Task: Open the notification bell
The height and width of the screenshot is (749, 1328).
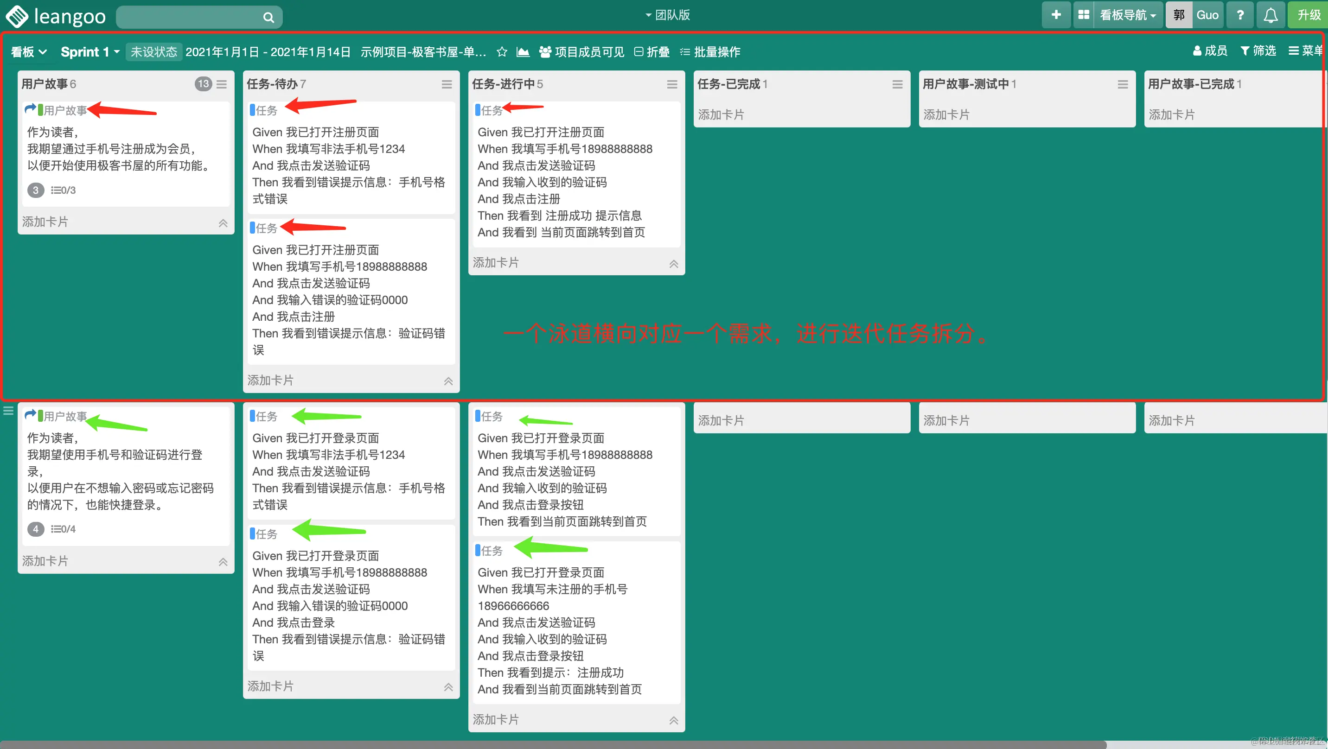Action: coord(1270,15)
